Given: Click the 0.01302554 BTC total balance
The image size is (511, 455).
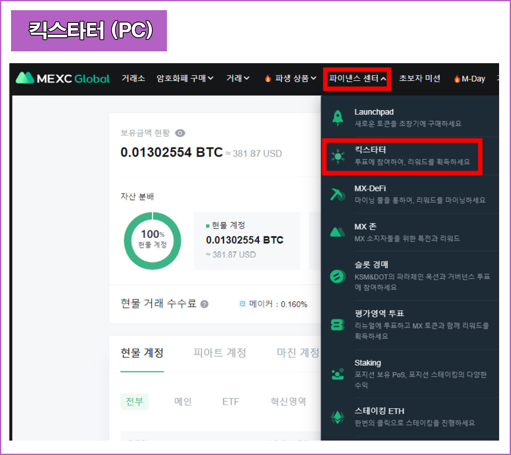Looking at the screenshot, I should click(172, 152).
